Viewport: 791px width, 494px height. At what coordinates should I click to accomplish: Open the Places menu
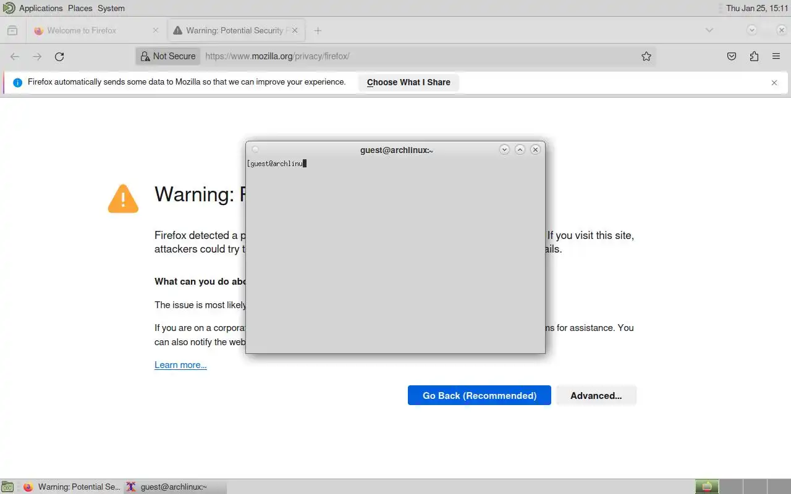[x=80, y=8]
